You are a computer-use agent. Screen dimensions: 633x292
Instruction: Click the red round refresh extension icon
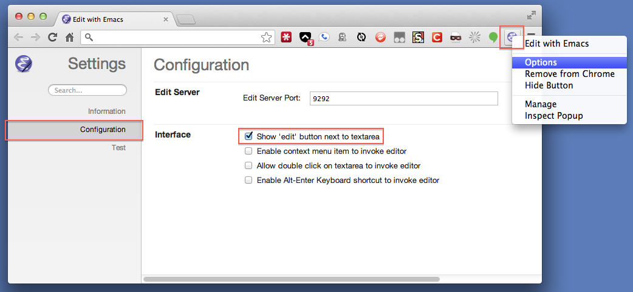click(x=380, y=38)
